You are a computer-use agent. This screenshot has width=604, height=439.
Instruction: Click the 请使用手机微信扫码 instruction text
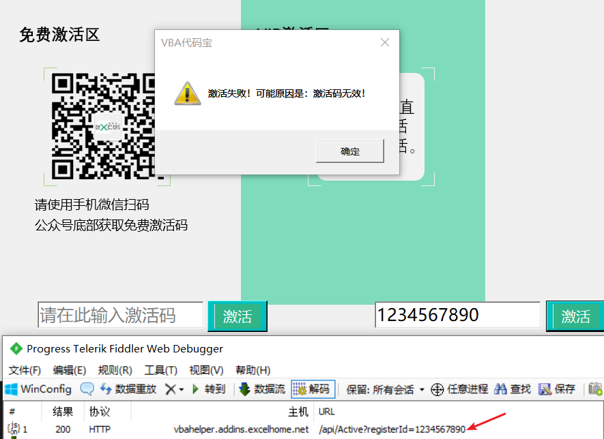pyautogui.click(x=91, y=205)
